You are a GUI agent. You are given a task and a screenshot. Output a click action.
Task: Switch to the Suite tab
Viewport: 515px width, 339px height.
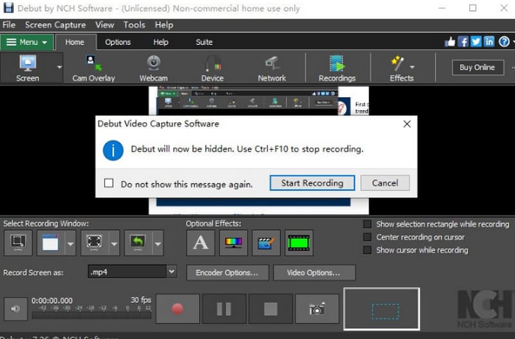click(204, 42)
